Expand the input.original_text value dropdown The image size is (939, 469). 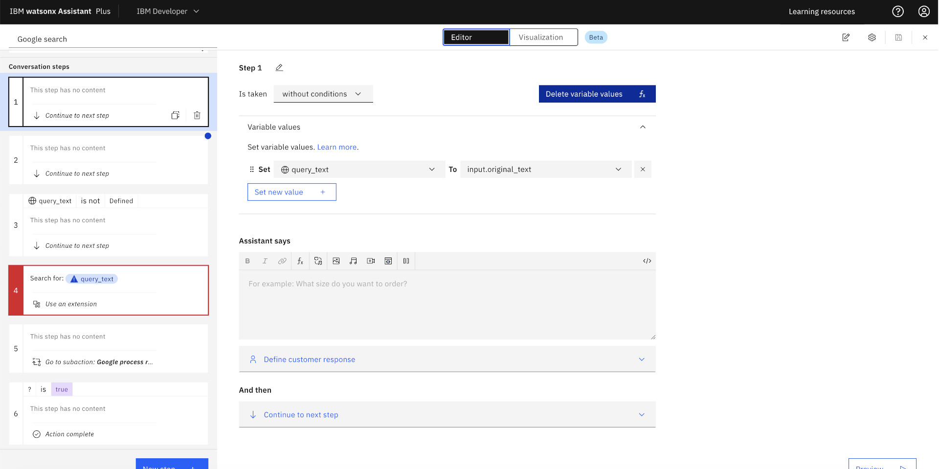coord(545,170)
